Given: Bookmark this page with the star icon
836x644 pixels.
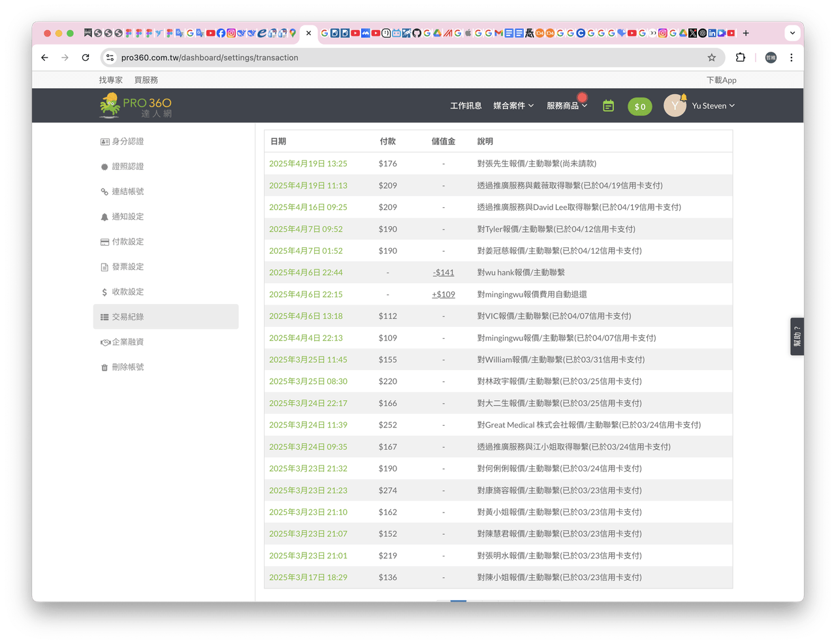Looking at the screenshot, I should click(x=711, y=58).
